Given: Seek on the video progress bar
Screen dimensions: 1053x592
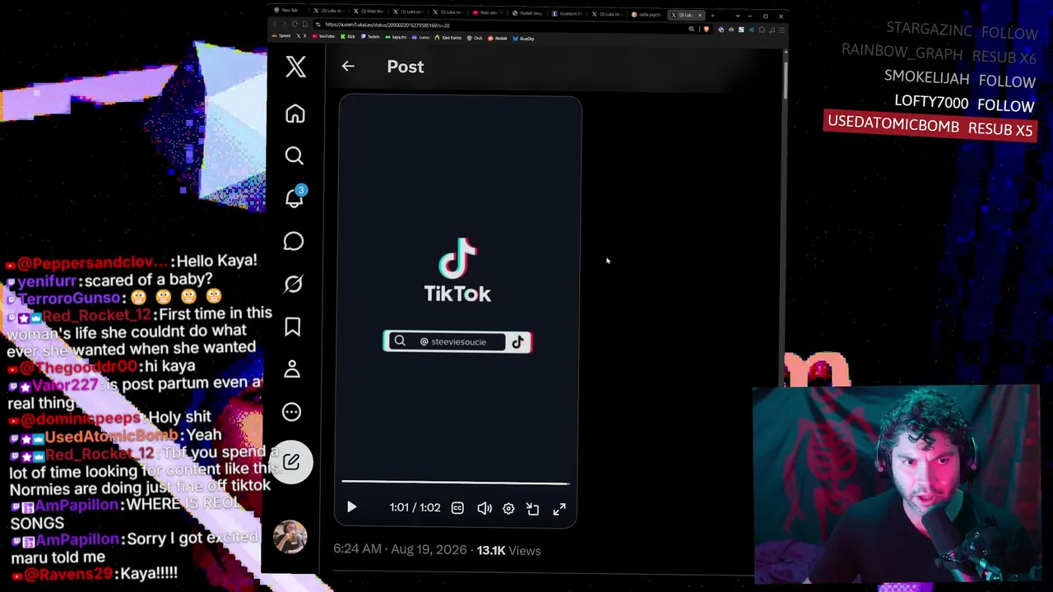Looking at the screenshot, I should (456, 483).
